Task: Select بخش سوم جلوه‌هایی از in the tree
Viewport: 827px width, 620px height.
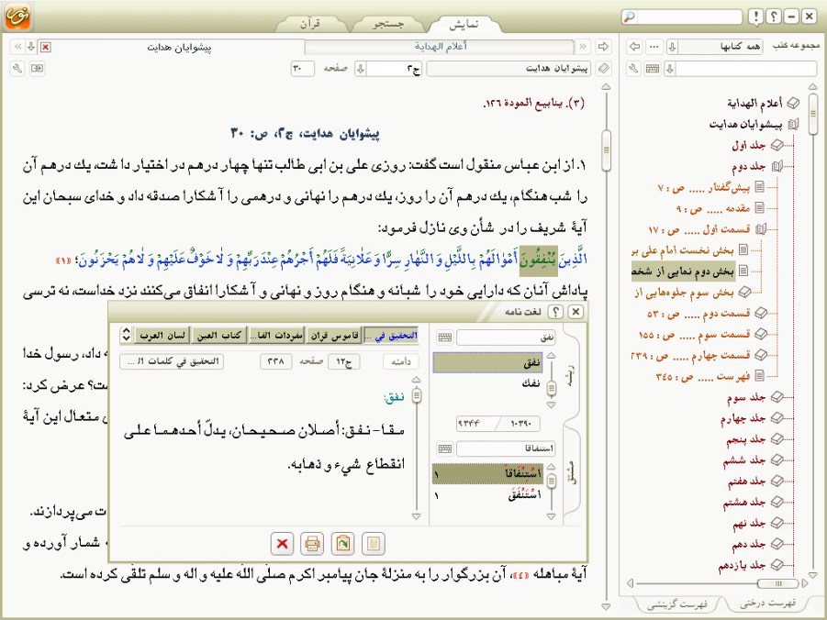Action: 685,293
